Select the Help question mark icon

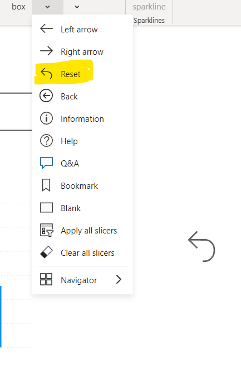tap(46, 141)
